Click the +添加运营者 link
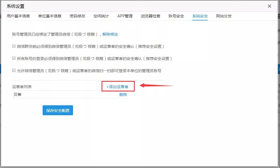This screenshot has height=168, width=280. [x=118, y=87]
